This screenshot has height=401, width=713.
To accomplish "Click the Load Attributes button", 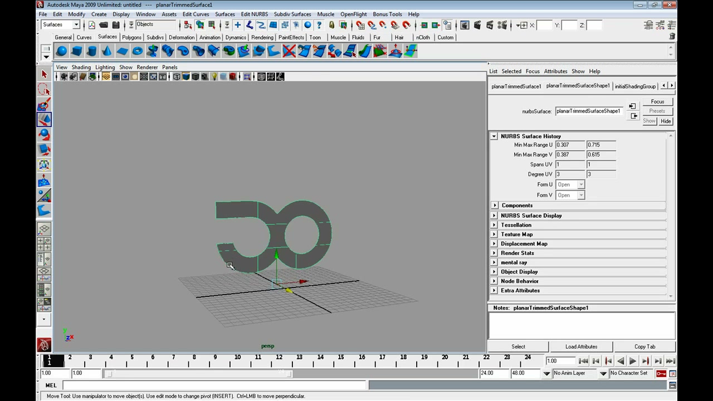I will point(581,346).
